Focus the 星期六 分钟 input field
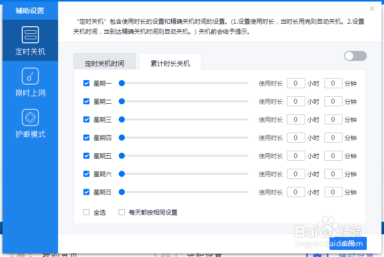 [333, 174]
